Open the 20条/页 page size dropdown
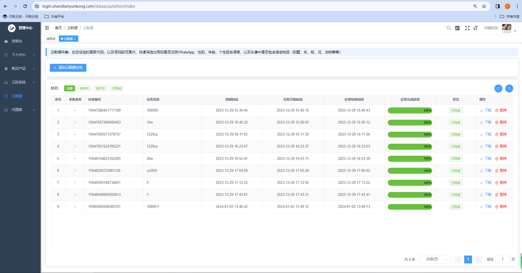The image size is (522, 273). tap(435, 259)
